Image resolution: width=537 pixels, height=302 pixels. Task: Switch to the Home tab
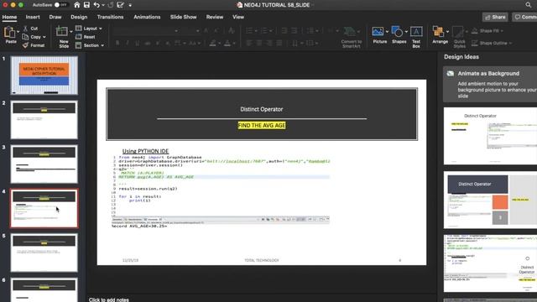pyautogui.click(x=9, y=17)
